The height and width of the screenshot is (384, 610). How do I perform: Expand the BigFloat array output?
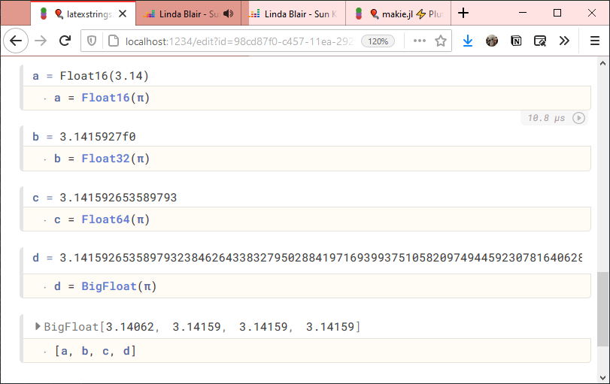pyautogui.click(x=38, y=326)
